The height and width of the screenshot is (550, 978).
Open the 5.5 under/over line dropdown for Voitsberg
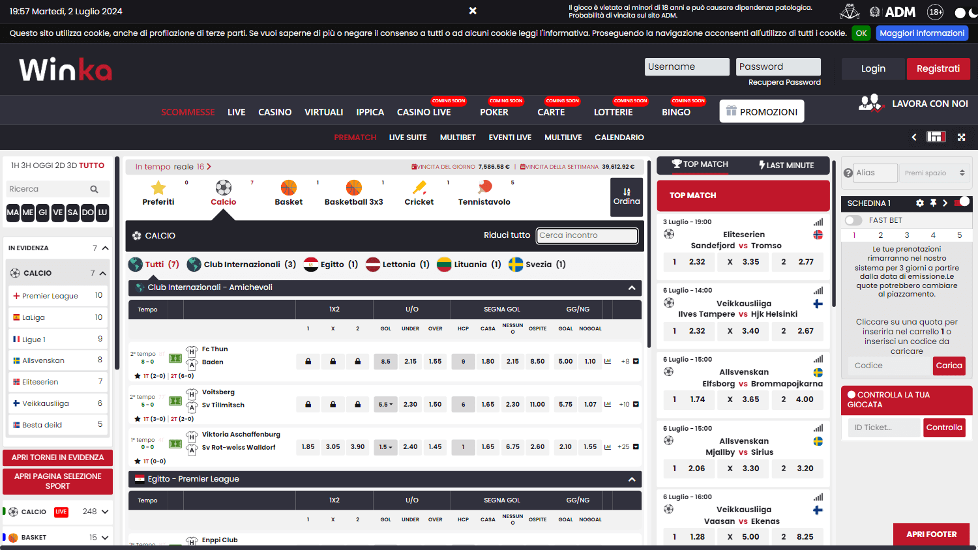click(x=386, y=404)
